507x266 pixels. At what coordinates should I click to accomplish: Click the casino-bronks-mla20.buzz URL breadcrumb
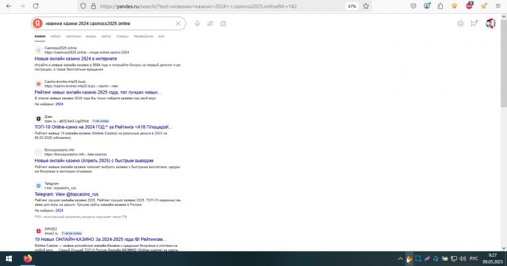(81, 86)
